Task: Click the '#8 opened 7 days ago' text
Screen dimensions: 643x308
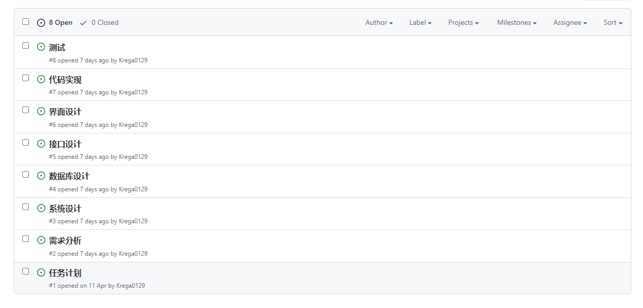Action: (x=79, y=60)
